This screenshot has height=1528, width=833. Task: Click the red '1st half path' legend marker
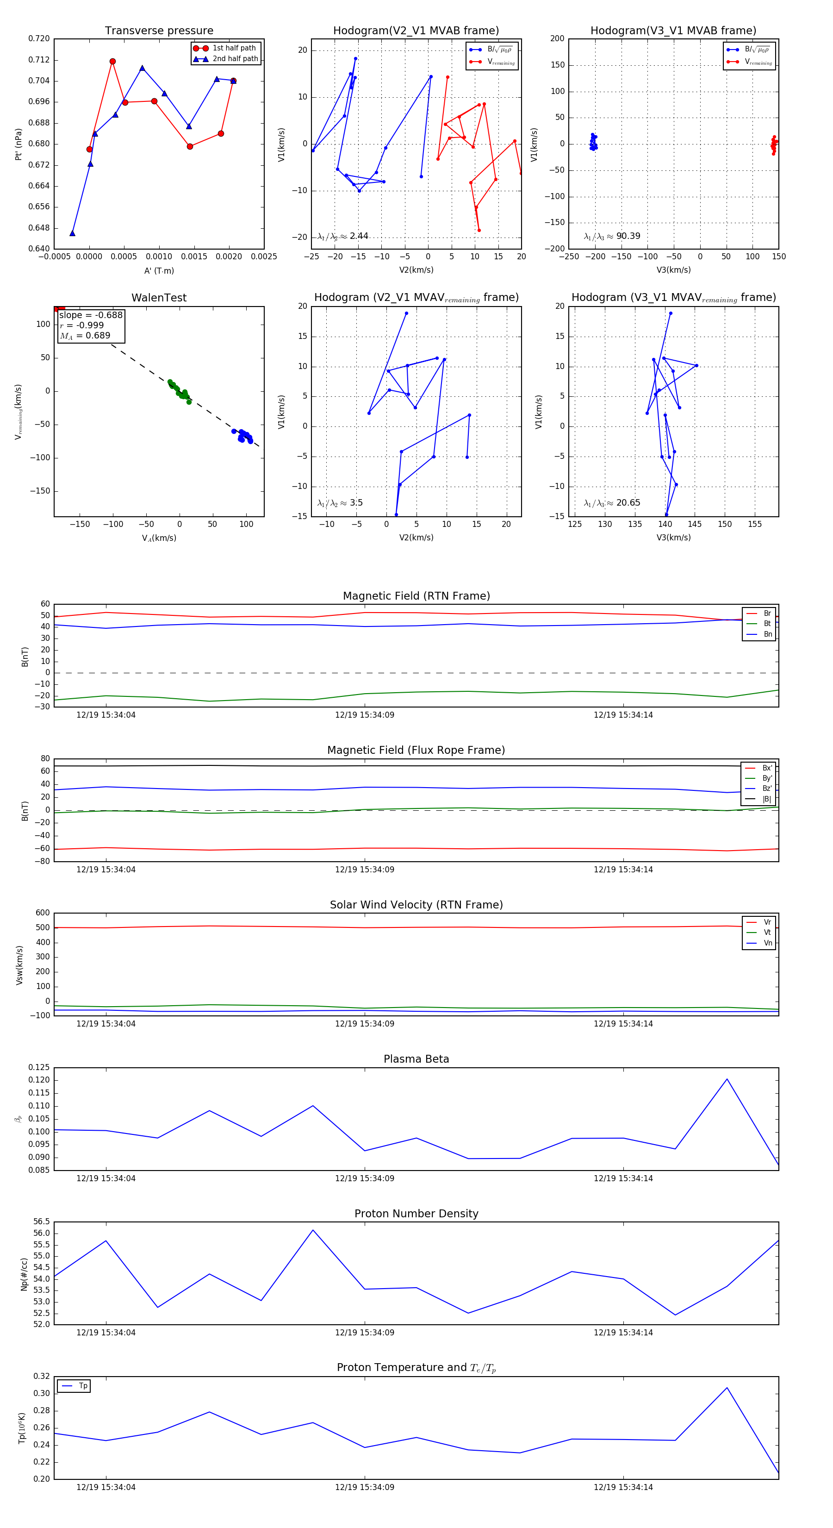click(x=200, y=48)
